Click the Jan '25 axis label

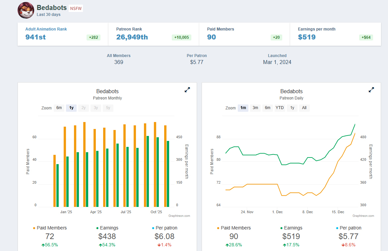coord(66,212)
